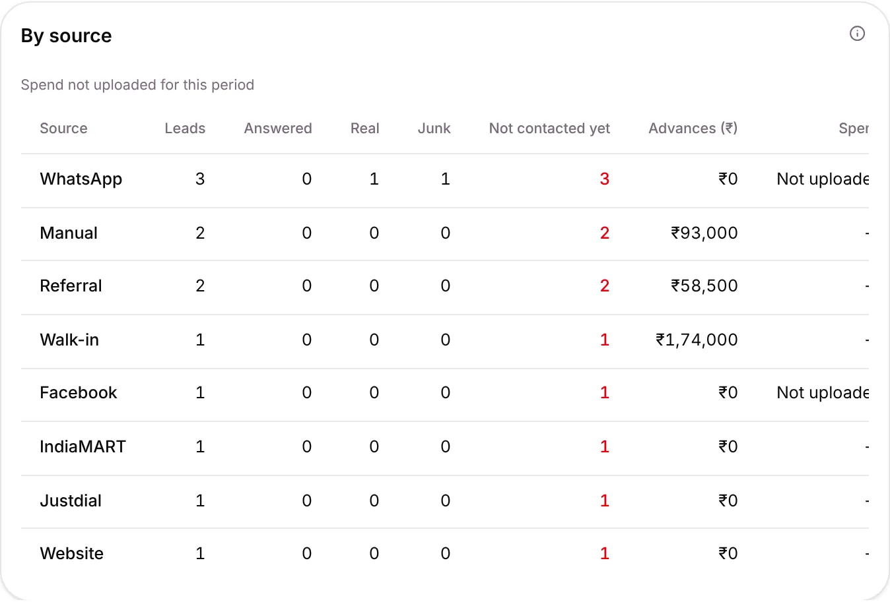The height and width of the screenshot is (604, 890).
Task: Click the Junk column header
Action: [434, 129]
